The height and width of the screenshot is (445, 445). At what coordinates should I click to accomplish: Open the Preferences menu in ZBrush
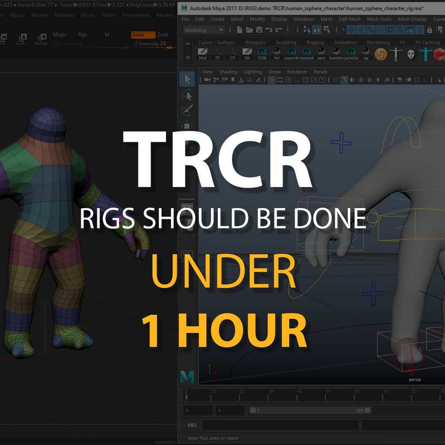pos(135,15)
